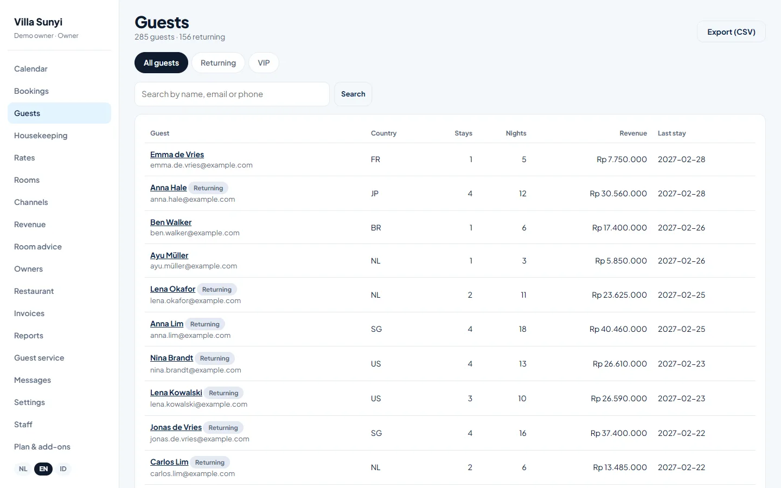Open Room advice

pos(59,247)
